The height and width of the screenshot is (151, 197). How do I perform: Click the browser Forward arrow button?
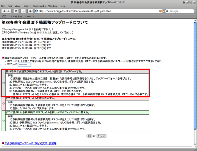[9, 11]
